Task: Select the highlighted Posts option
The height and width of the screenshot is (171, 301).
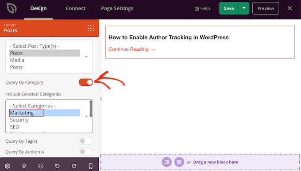Action: pos(45,53)
